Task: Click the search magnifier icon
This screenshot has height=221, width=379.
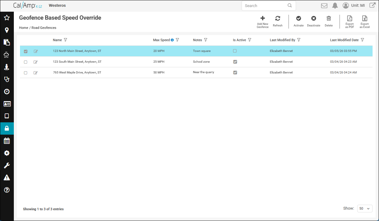Action: [x=290, y=6]
